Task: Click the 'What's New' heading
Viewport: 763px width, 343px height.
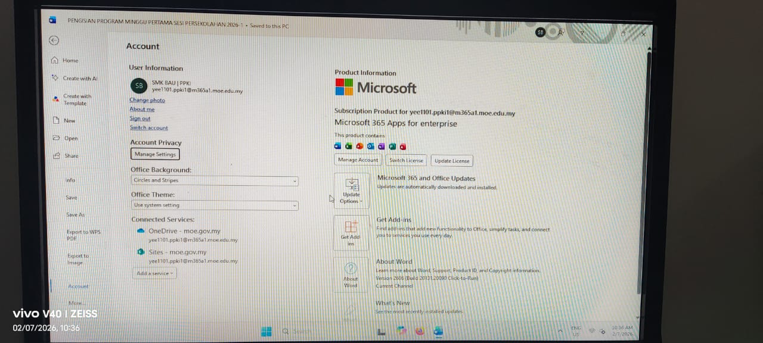Action: click(x=393, y=303)
